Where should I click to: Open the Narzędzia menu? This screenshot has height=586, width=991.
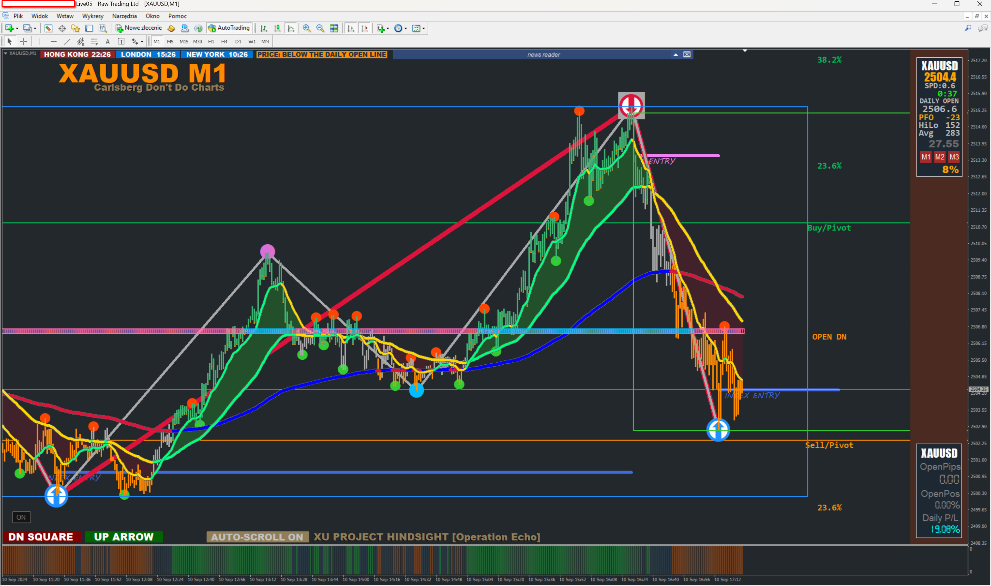coord(124,16)
